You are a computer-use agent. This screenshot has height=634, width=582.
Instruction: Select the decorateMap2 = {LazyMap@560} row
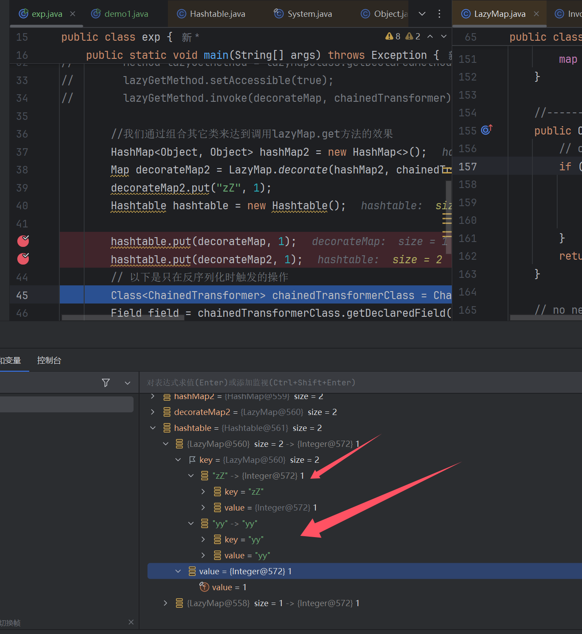click(x=365, y=412)
